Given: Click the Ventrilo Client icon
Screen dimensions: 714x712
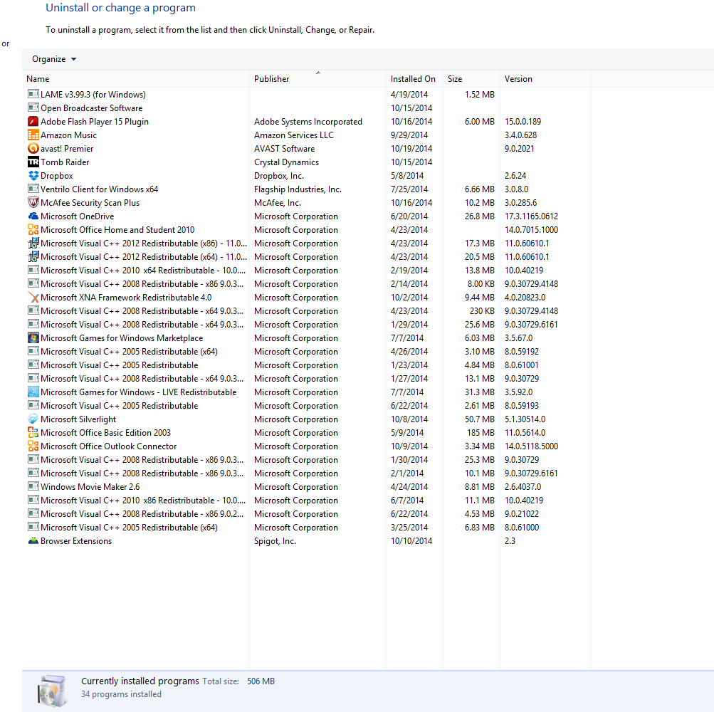Looking at the screenshot, I should pyautogui.click(x=33, y=189).
